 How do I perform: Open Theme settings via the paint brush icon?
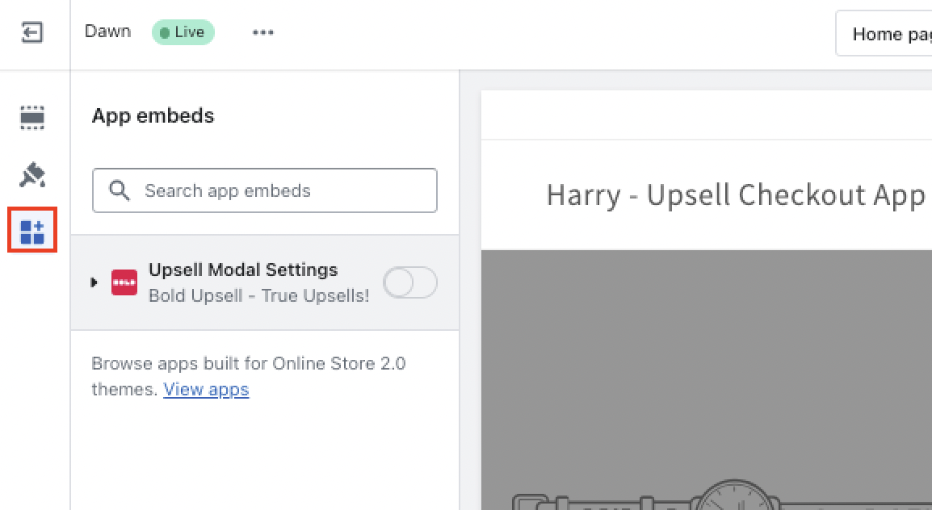(x=31, y=174)
